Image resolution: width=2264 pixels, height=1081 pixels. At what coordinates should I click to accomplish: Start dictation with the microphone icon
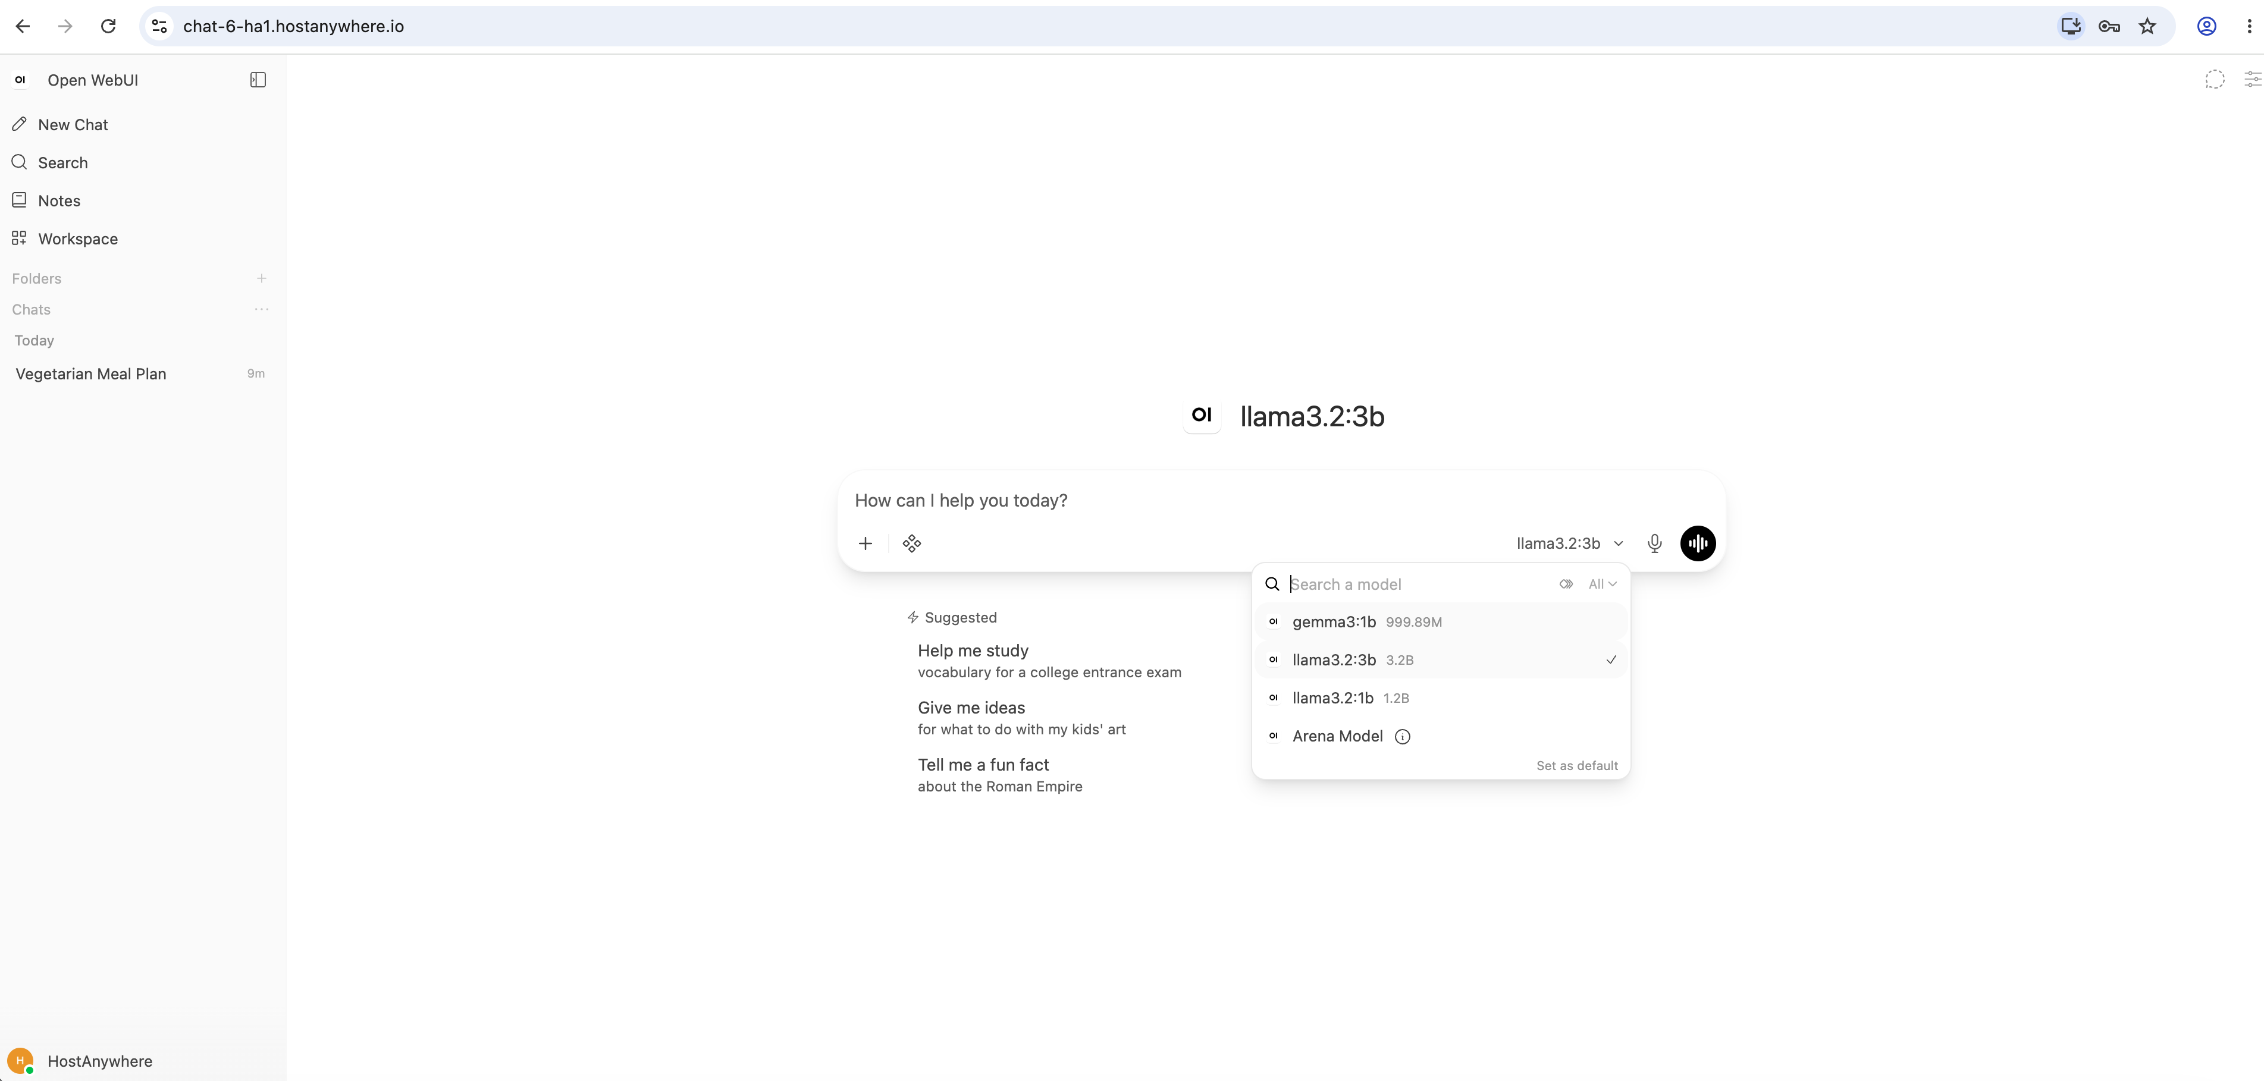[1654, 543]
